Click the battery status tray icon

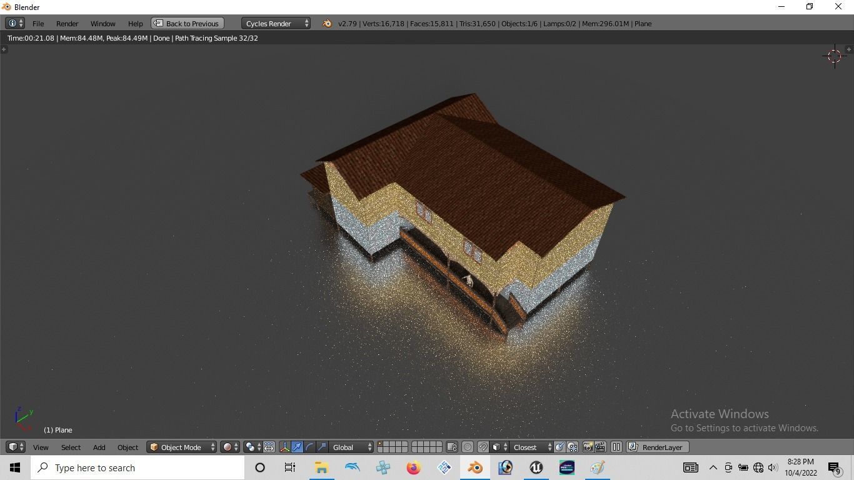[x=743, y=467]
